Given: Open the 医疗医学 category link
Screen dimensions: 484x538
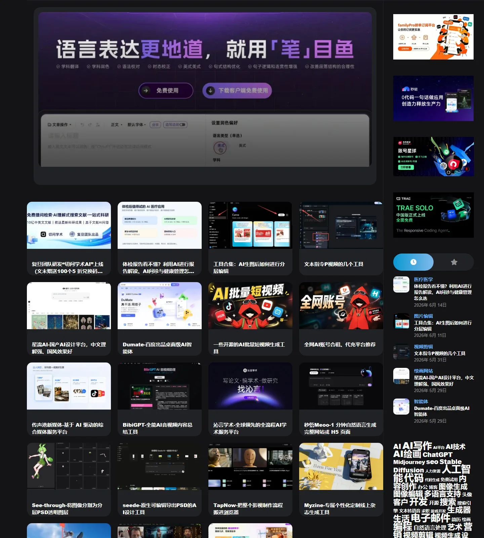Looking at the screenshot, I should click(x=424, y=279).
